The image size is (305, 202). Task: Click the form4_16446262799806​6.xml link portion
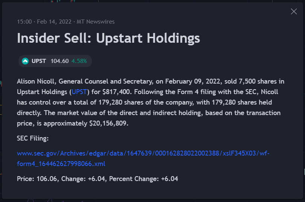click(x=61, y=164)
